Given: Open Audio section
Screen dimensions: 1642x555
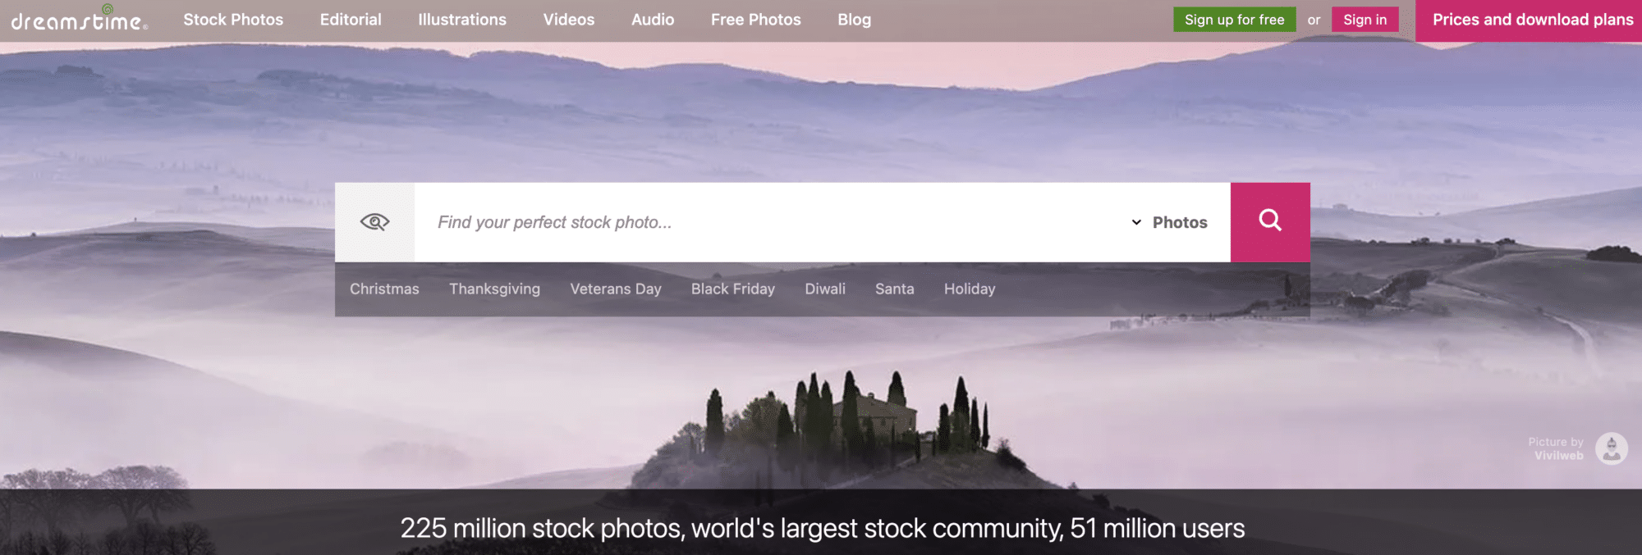Looking at the screenshot, I should (x=653, y=20).
